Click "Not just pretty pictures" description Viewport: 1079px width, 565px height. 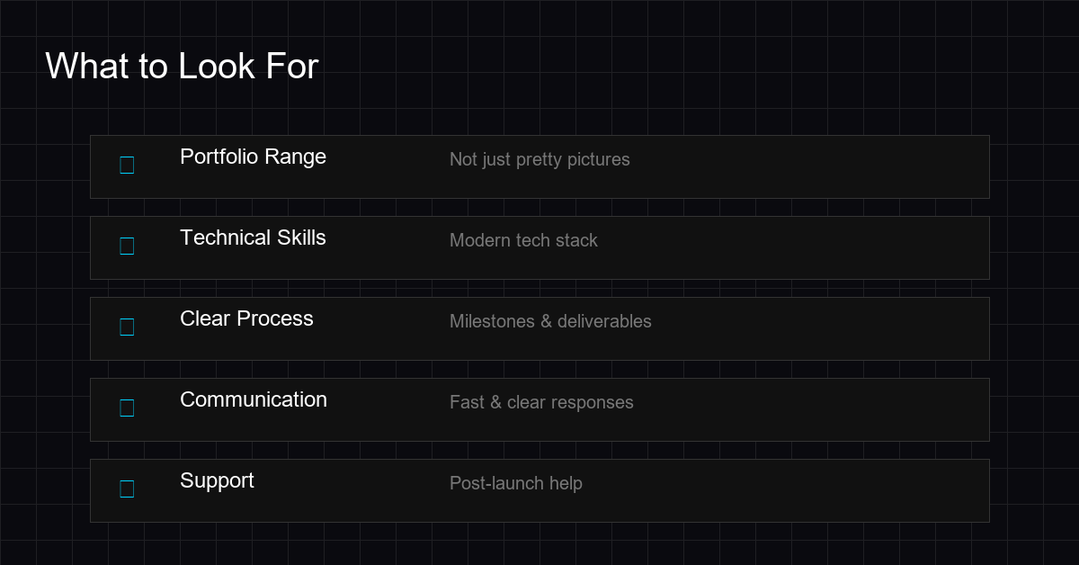coord(539,159)
